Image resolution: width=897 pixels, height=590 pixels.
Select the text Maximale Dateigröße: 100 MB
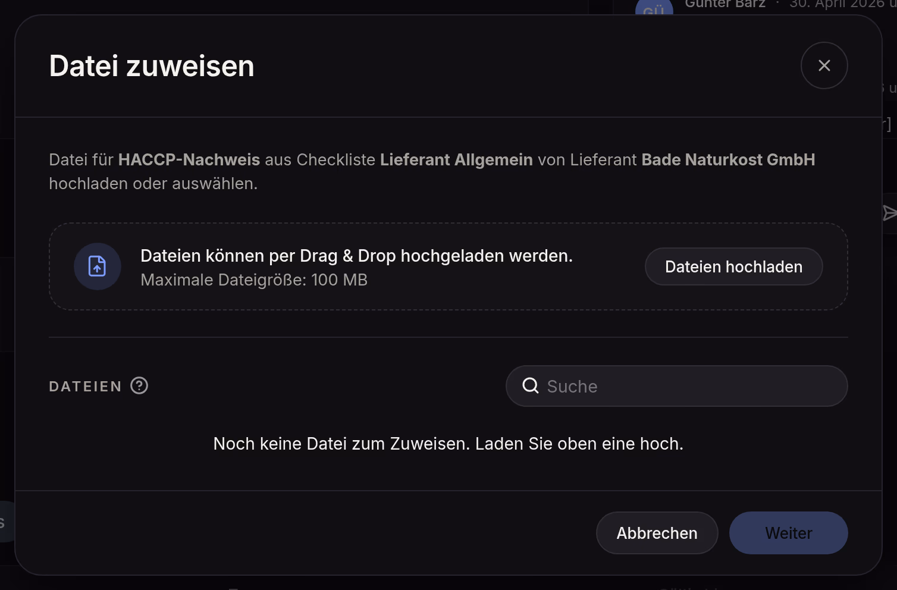click(254, 280)
